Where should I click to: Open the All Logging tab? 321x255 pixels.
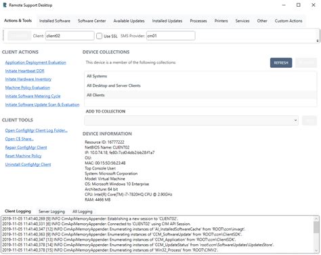pyautogui.click(x=83, y=212)
